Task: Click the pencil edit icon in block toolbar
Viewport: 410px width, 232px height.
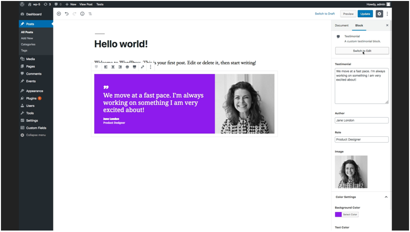Action: (x=143, y=67)
